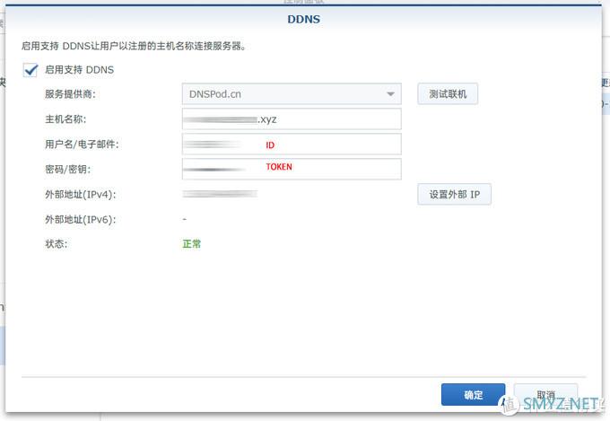Cancel the dialog with 取消
610x421 pixels.
pos(545,394)
